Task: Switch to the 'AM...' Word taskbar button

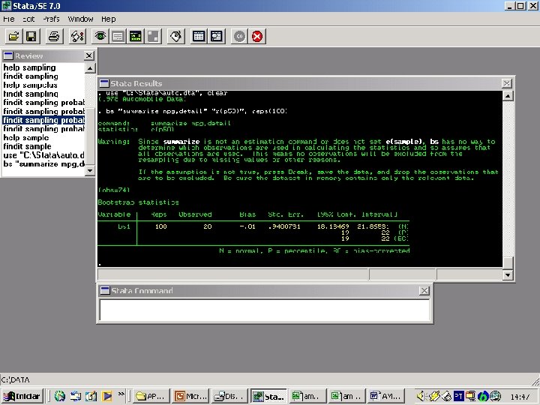Action: pyautogui.click(x=385, y=396)
